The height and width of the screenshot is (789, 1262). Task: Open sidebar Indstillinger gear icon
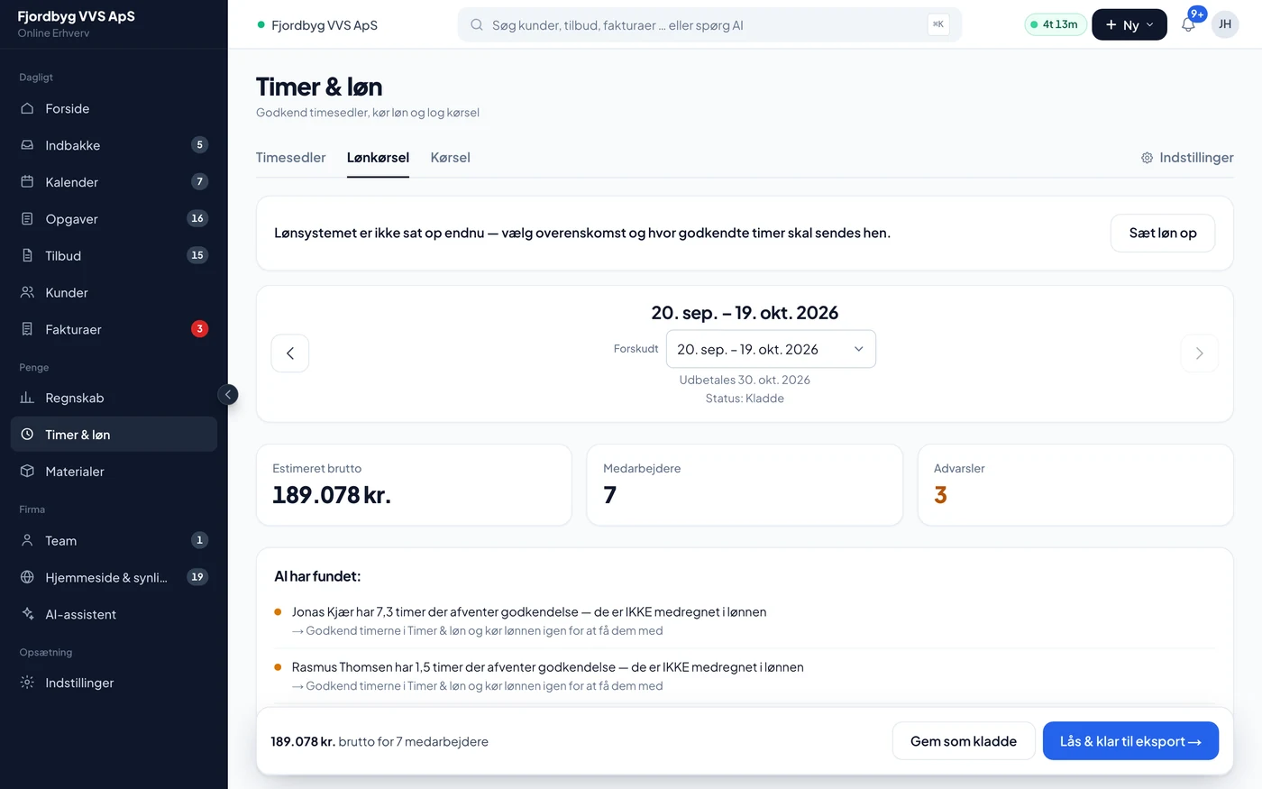[x=27, y=683]
